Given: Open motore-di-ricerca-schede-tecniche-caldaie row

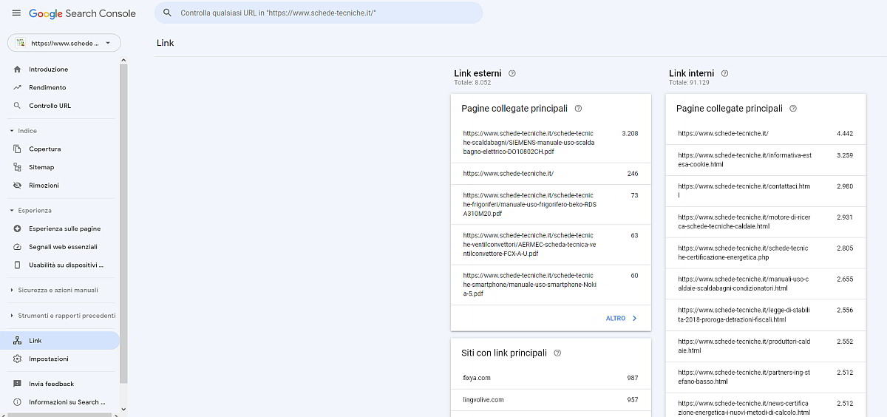Looking at the screenshot, I should (x=765, y=222).
